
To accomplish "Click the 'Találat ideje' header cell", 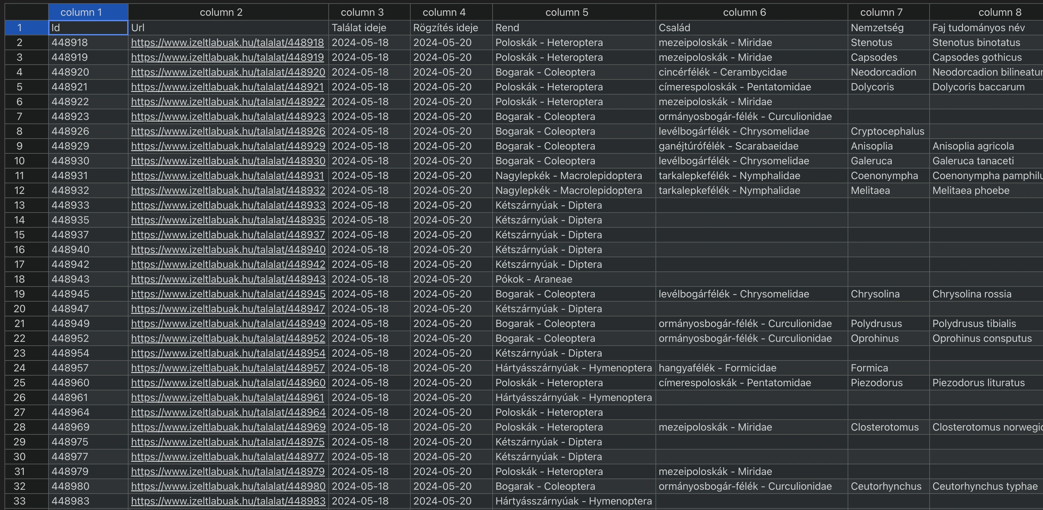I will point(359,28).
